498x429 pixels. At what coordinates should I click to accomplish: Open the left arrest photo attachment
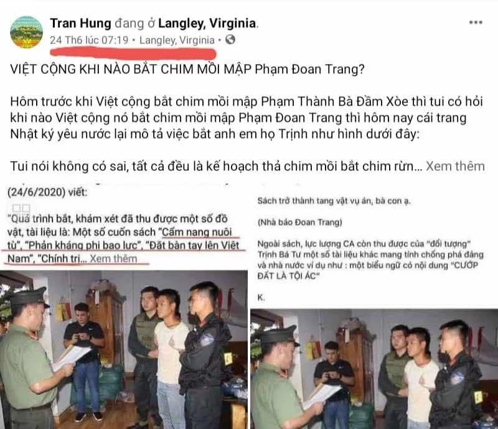123,349
